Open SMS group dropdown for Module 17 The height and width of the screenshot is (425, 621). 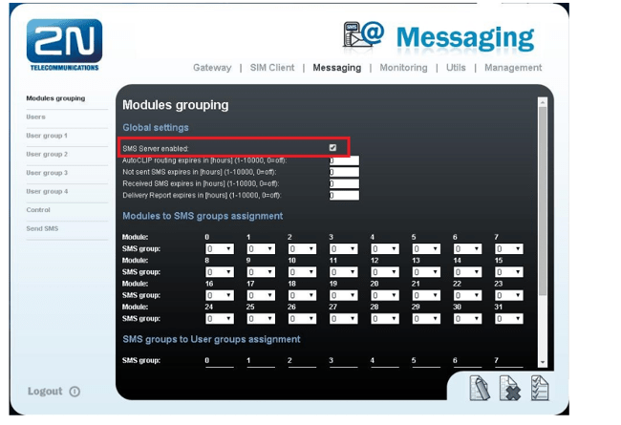(x=261, y=295)
